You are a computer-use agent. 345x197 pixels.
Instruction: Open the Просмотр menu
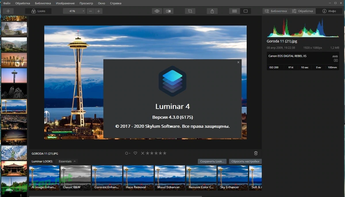(86, 3)
